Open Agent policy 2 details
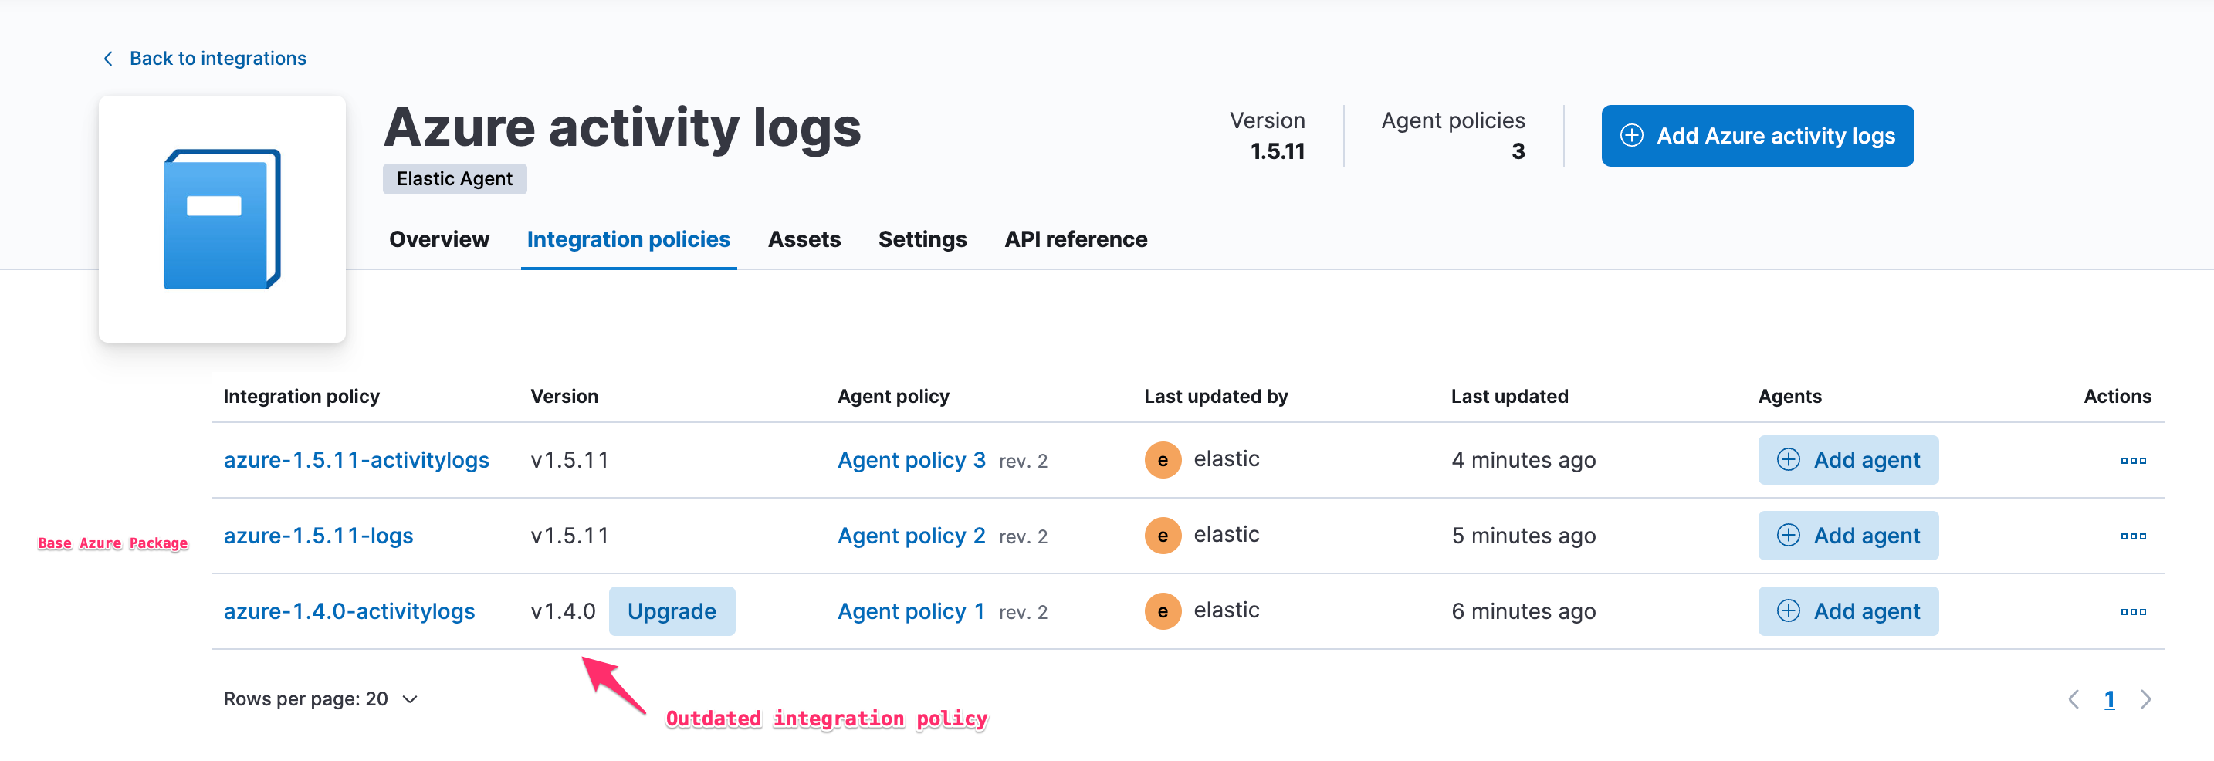Screen dimensions: 2214x761 (911, 535)
